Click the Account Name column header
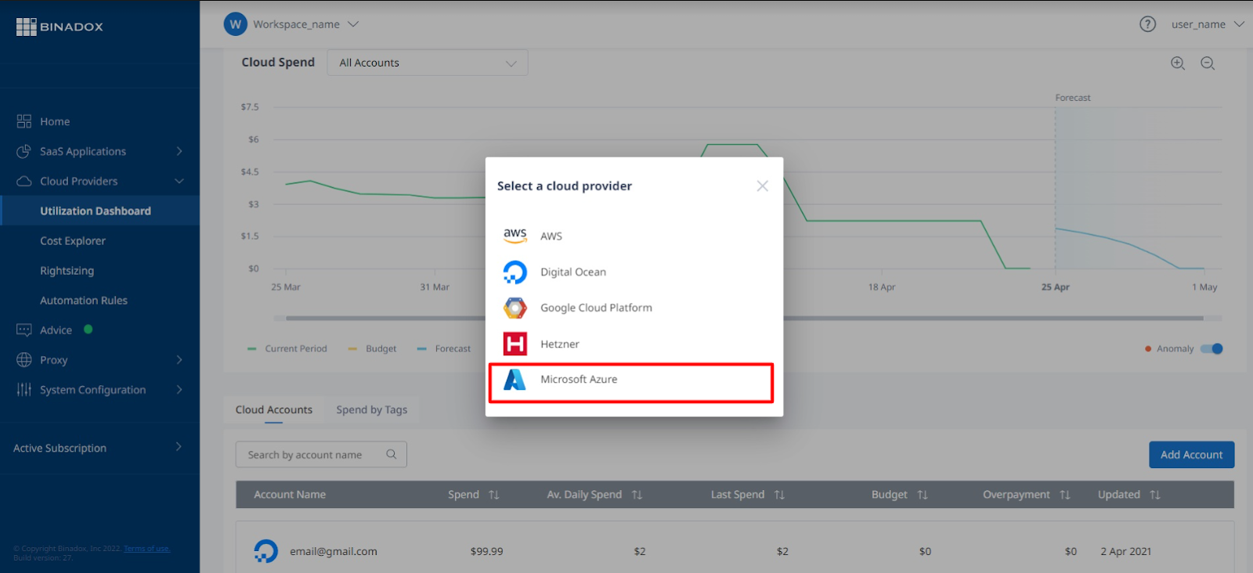Viewport: 1253px width, 573px height. tap(290, 495)
